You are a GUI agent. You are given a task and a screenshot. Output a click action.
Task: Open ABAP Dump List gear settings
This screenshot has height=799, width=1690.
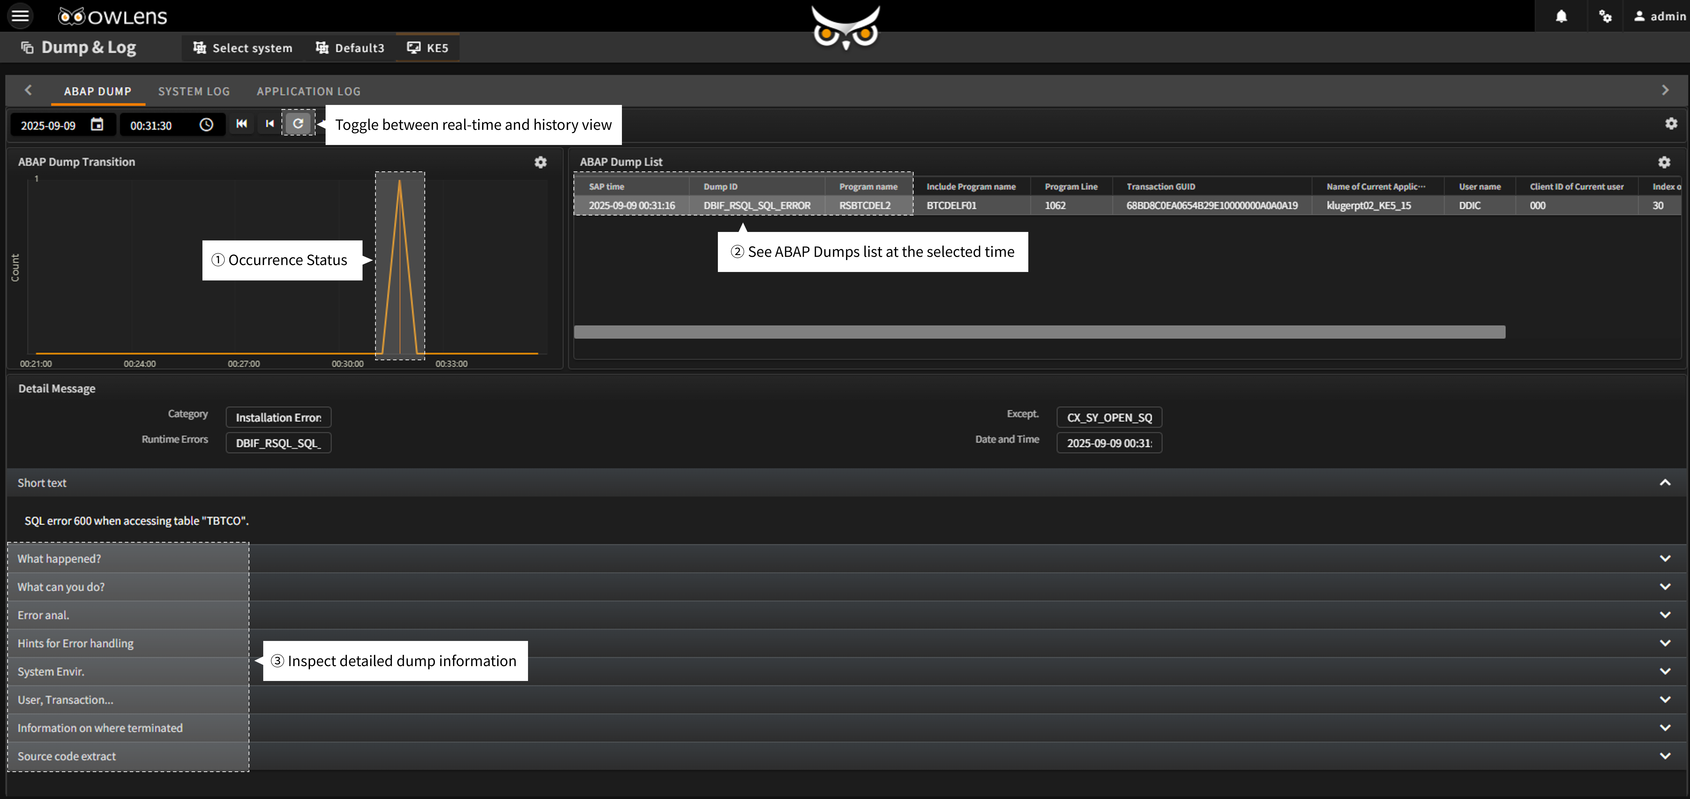pyautogui.click(x=1664, y=162)
